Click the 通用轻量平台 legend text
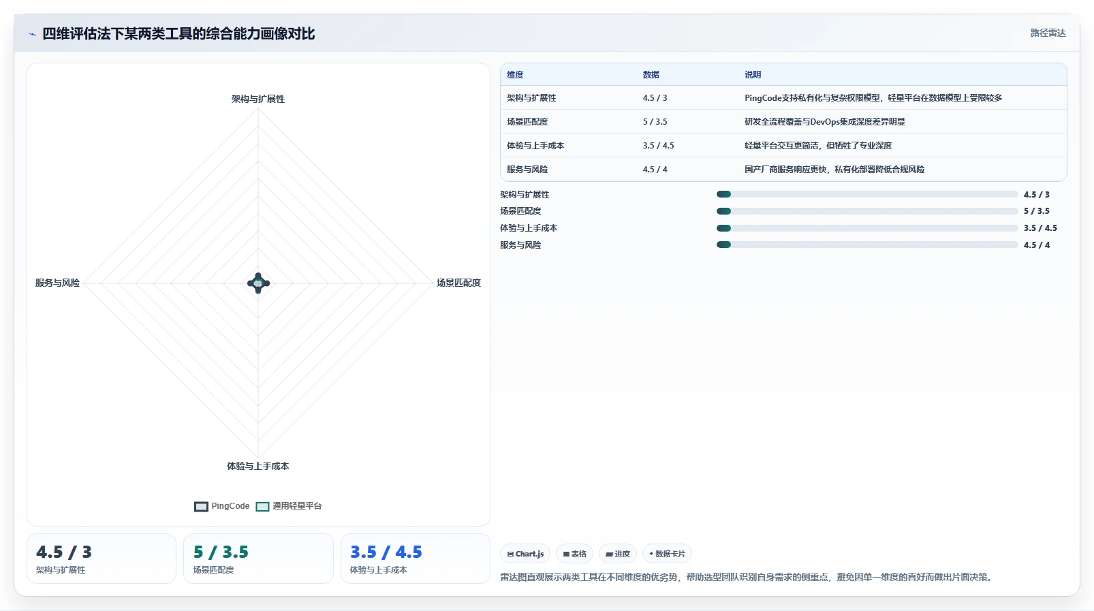This screenshot has height=611, width=1094. pyautogui.click(x=297, y=506)
